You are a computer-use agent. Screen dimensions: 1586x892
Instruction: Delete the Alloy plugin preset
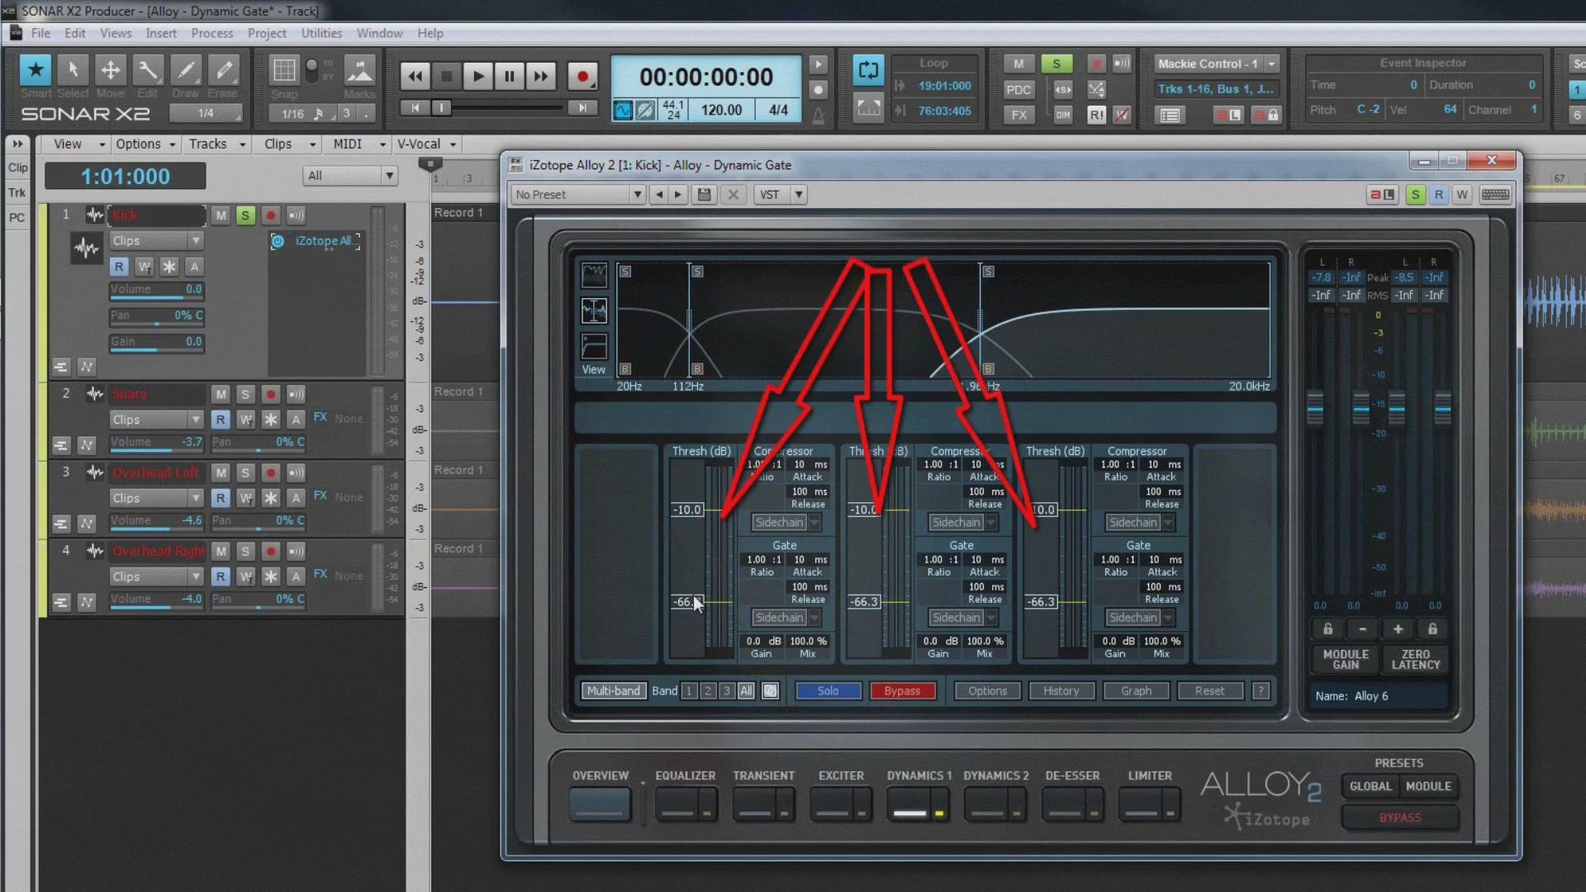(733, 195)
